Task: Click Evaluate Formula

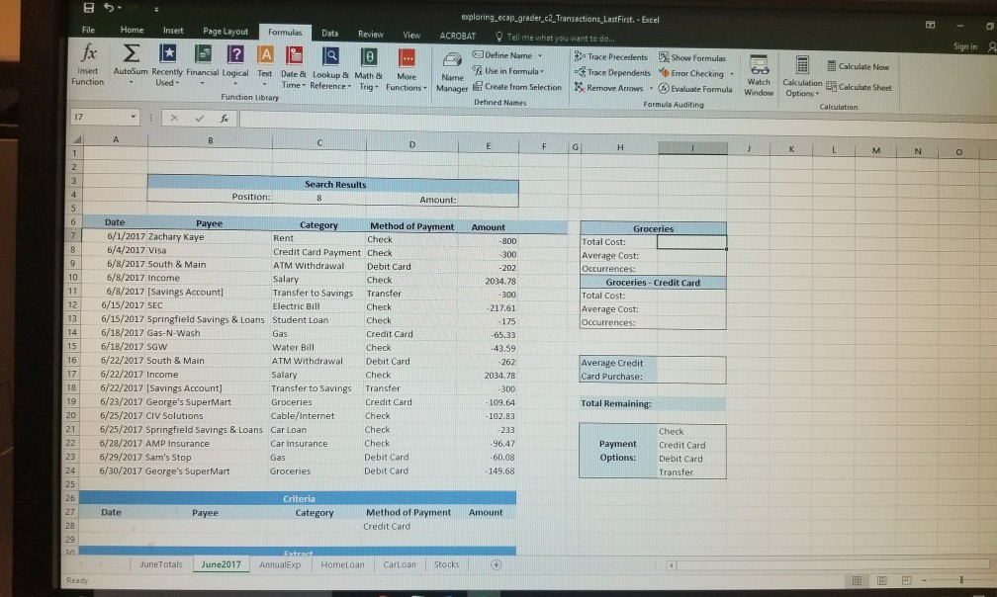Action: [x=695, y=89]
